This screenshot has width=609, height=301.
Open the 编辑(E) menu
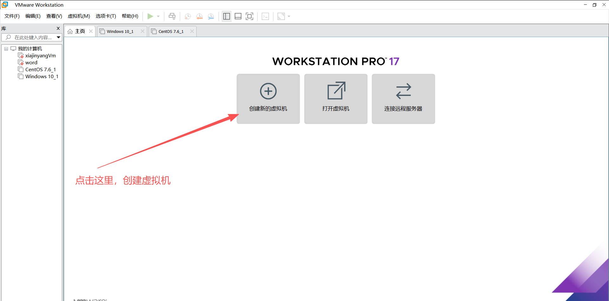pos(33,16)
